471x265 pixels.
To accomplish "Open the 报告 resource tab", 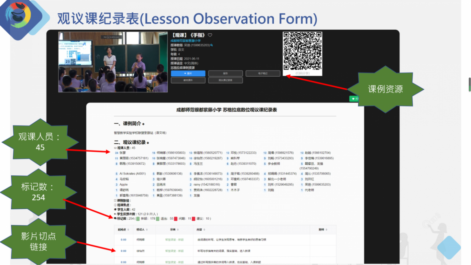I will click(225, 73).
